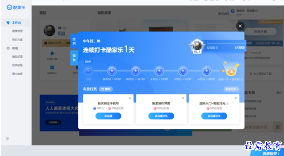Viewport: 284px width, 156px height.
Task: Switch to the 领奖 side tab
Action: (74, 58)
